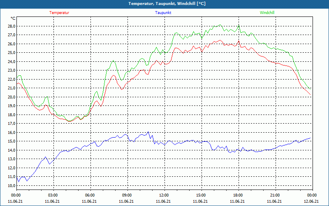Click the 22,0 y-axis value

(12, 79)
